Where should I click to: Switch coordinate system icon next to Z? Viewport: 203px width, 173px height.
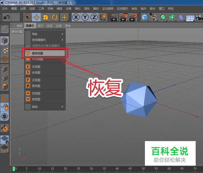click(104, 17)
